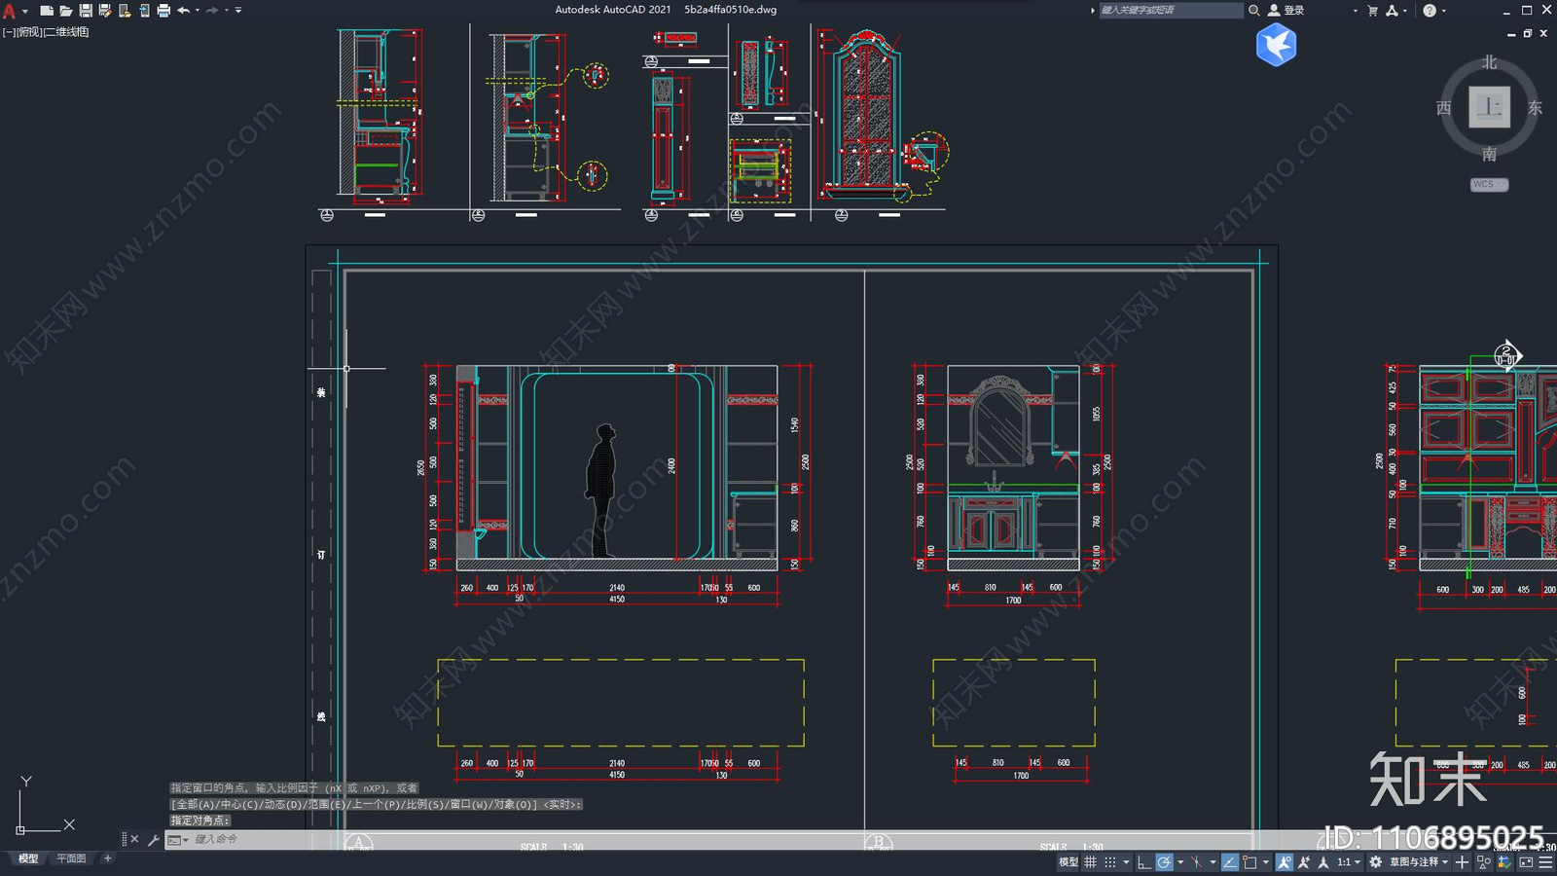This screenshot has width=1557, height=876.
Task: Toggle 2D object snap square icon
Action: (1249, 862)
